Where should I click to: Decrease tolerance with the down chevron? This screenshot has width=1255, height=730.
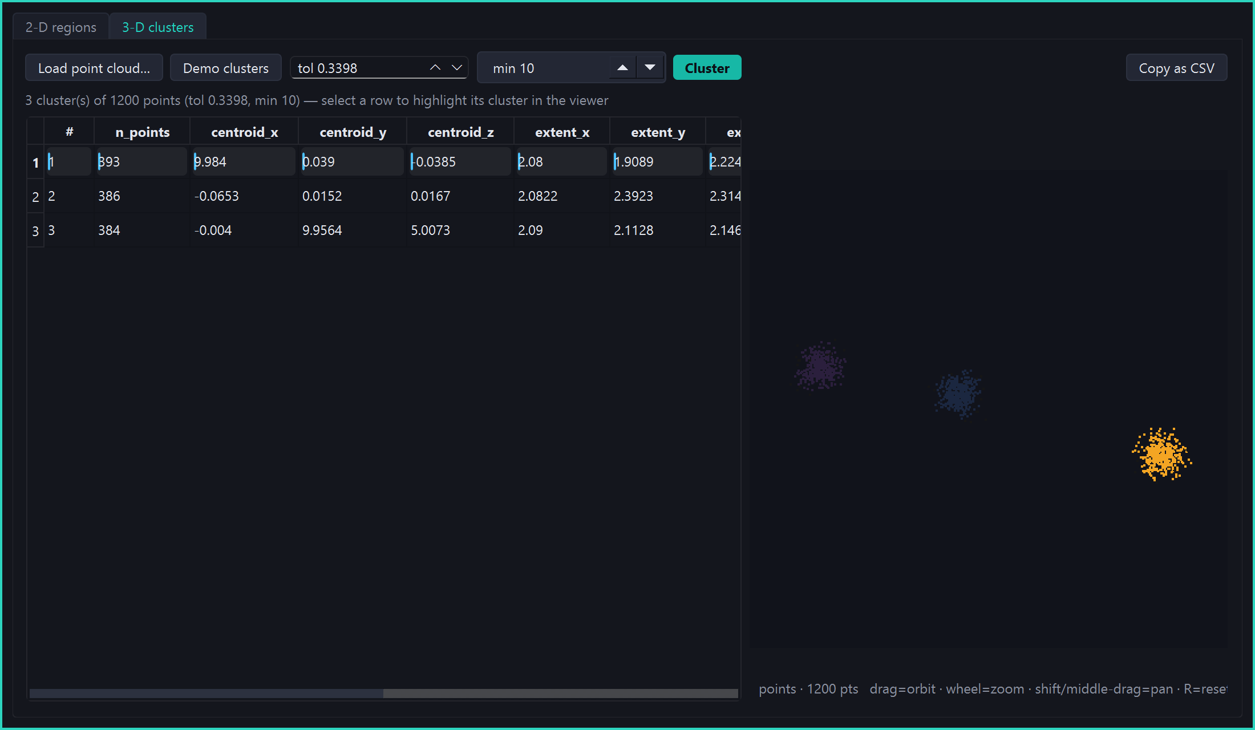coord(457,68)
